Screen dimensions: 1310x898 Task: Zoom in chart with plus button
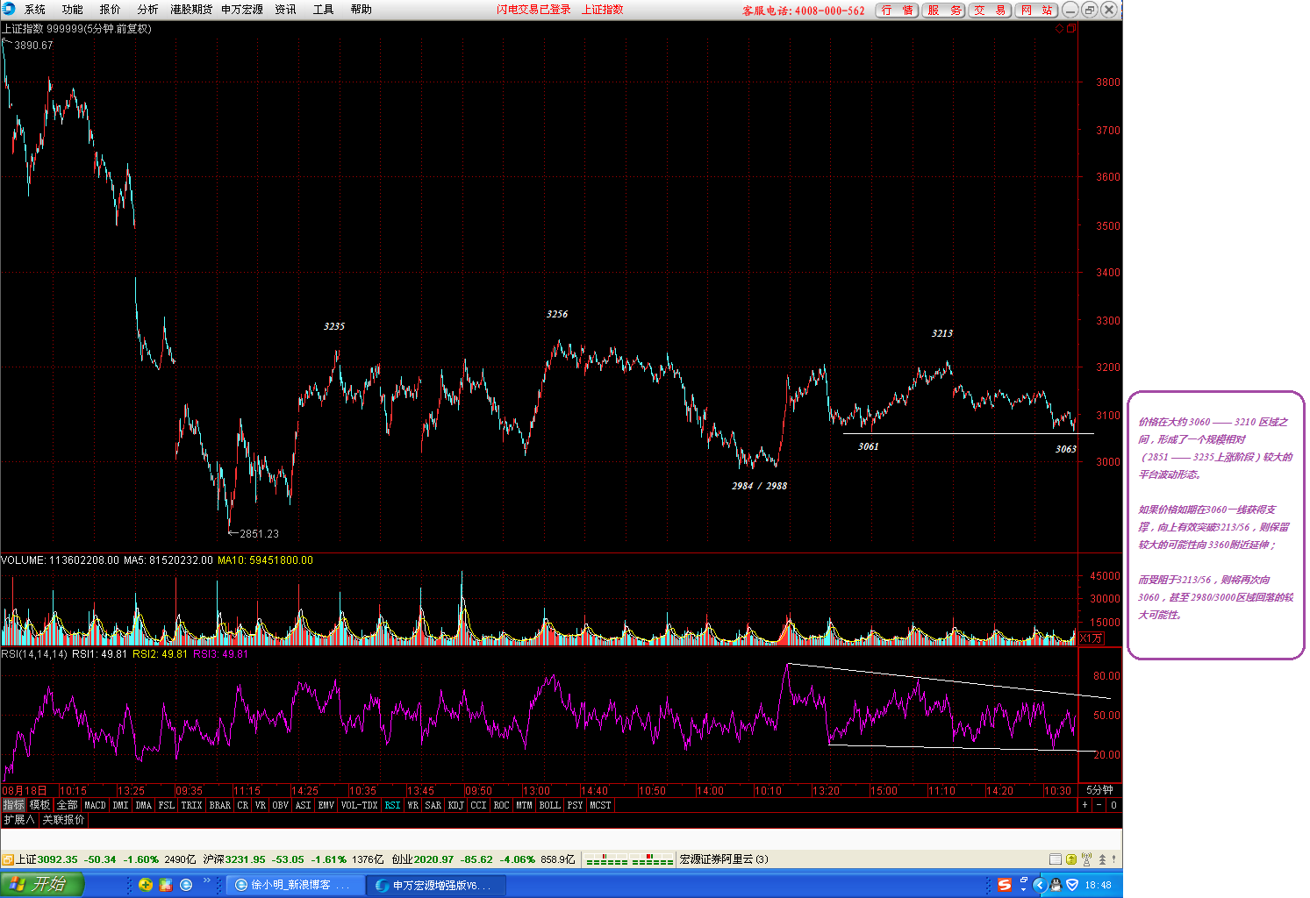[x=1085, y=805]
